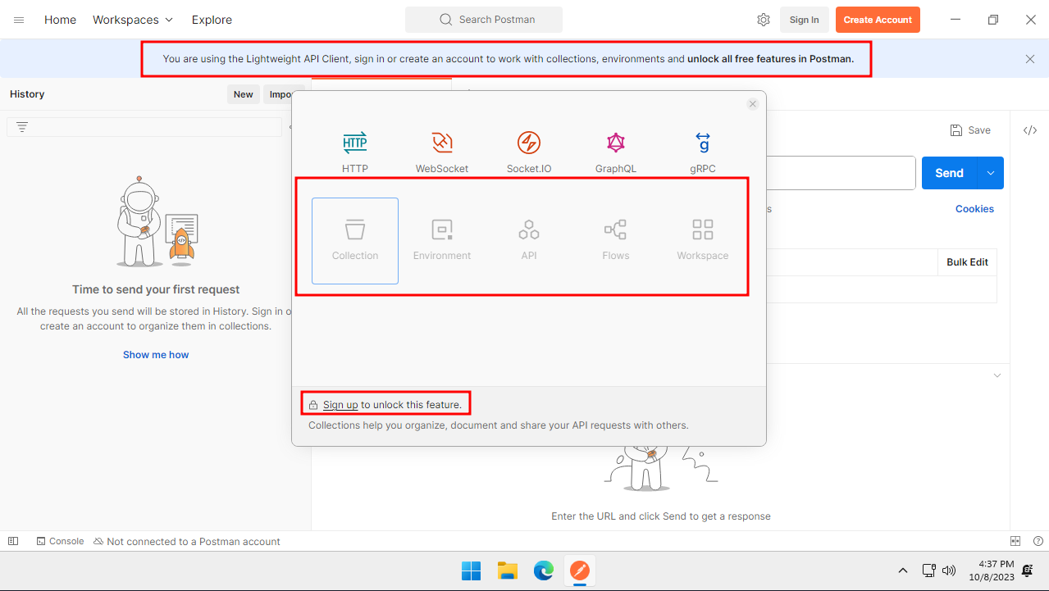Screen dimensions: 1049x591
Task: Collapse the response pane chevron
Action: (x=997, y=375)
